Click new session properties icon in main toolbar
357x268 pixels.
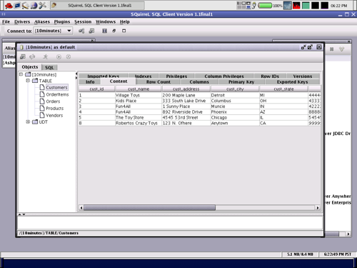pyautogui.click(x=91, y=31)
